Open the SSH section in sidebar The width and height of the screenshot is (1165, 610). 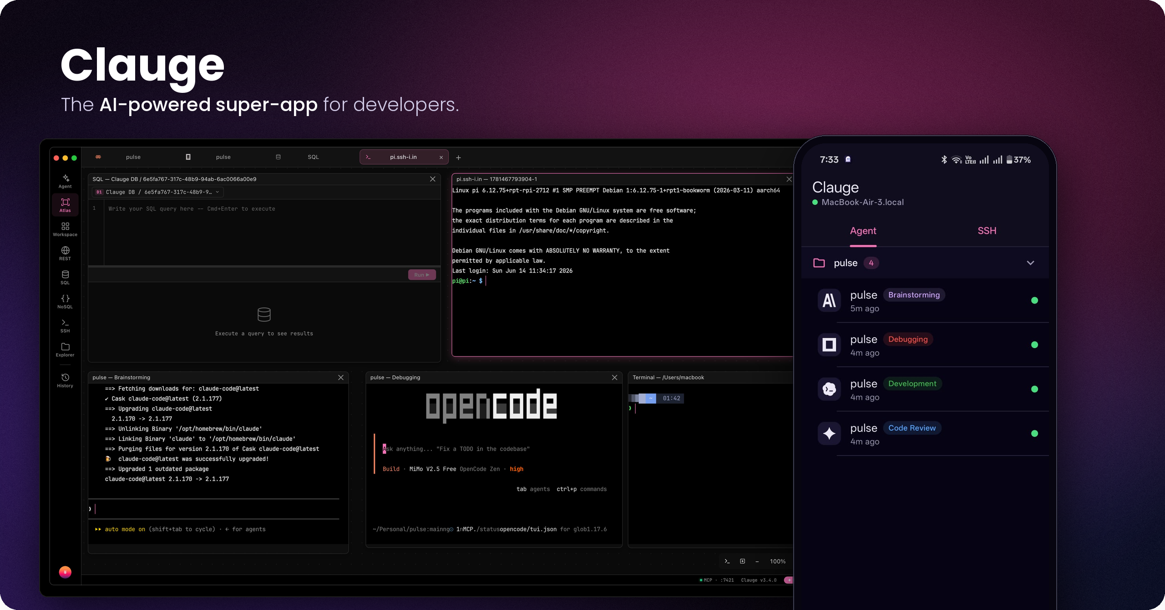[x=65, y=325]
